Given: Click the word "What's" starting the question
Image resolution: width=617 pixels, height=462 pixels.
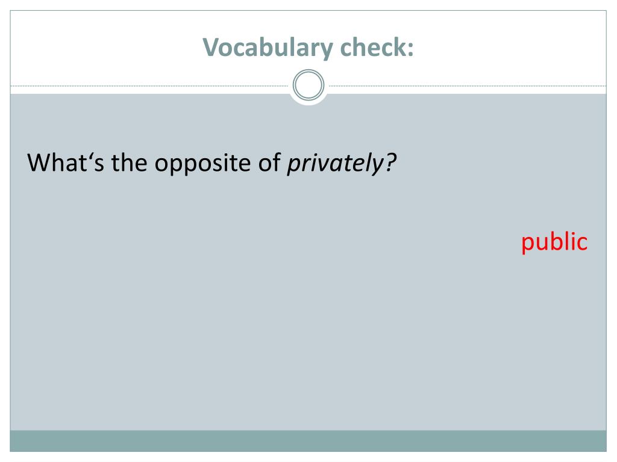Looking at the screenshot, I should (x=66, y=162).
